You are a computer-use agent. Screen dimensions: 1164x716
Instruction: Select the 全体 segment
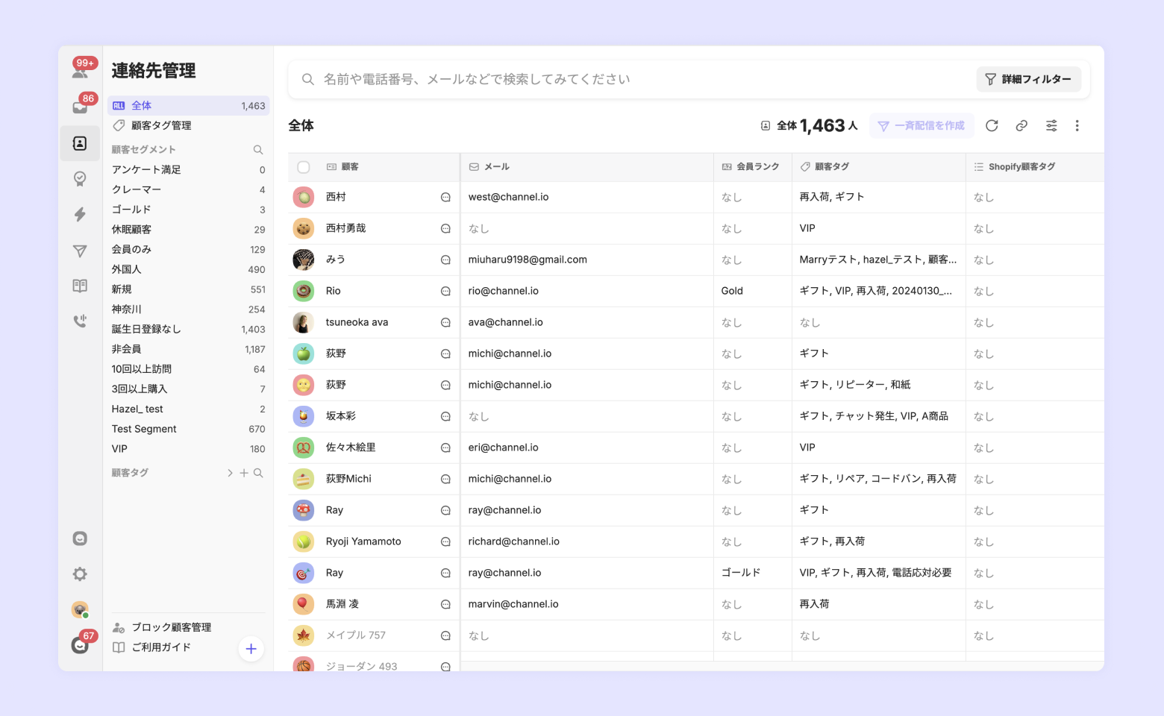click(x=188, y=106)
